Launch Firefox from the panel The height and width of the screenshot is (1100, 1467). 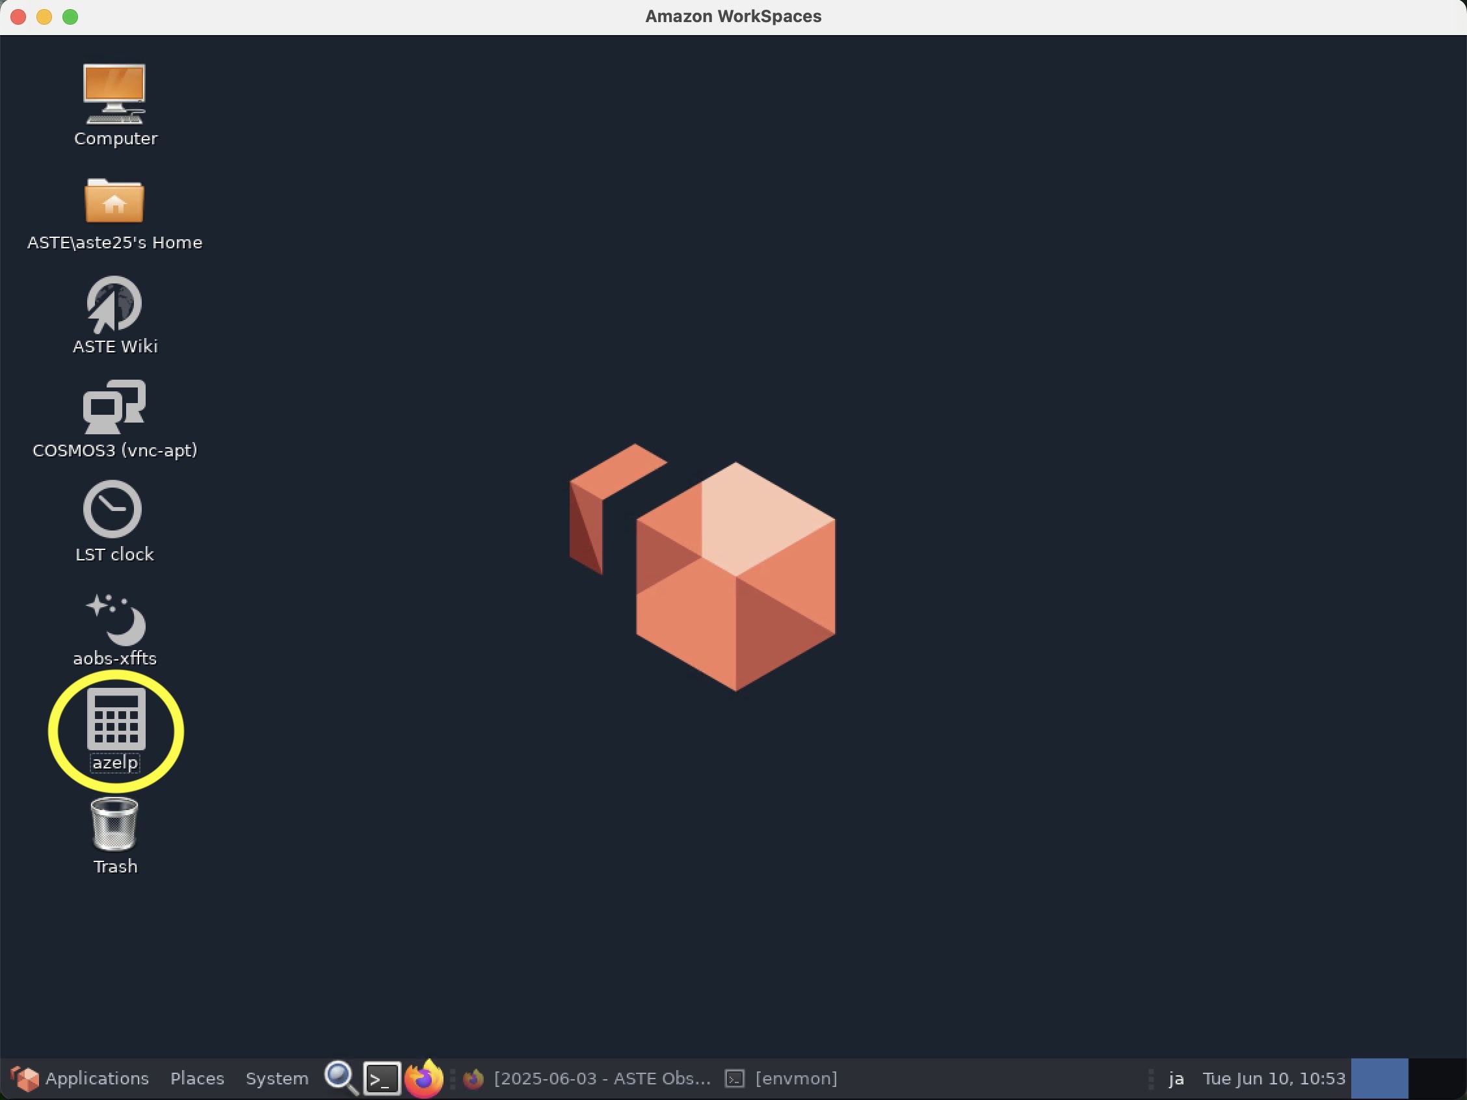coord(424,1079)
